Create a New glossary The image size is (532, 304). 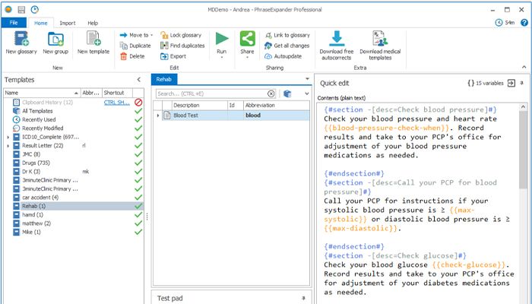pos(21,43)
